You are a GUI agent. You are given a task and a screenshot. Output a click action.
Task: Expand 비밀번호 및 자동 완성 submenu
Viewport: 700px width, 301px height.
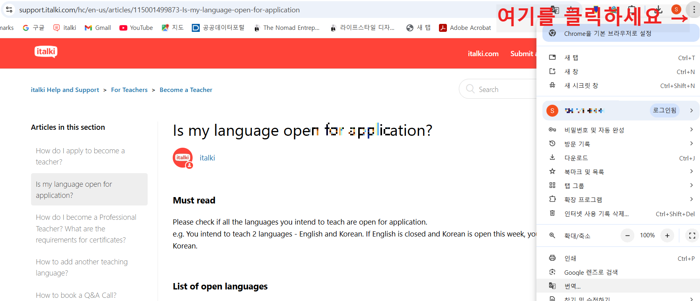692,129
